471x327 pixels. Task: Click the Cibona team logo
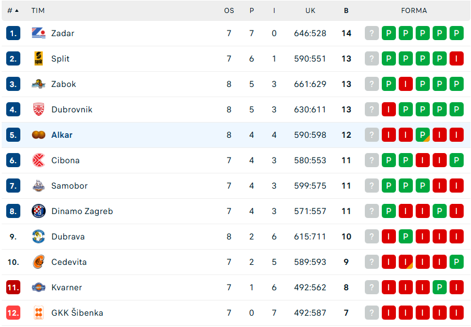[38, 160]
